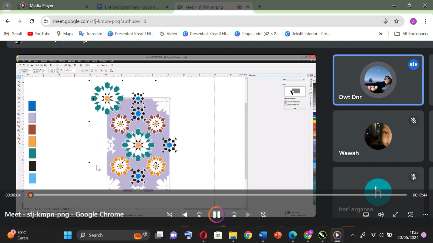Open the Translate bookmark
Viewport: 433px width, 243px height.
[x=90, y=34]
